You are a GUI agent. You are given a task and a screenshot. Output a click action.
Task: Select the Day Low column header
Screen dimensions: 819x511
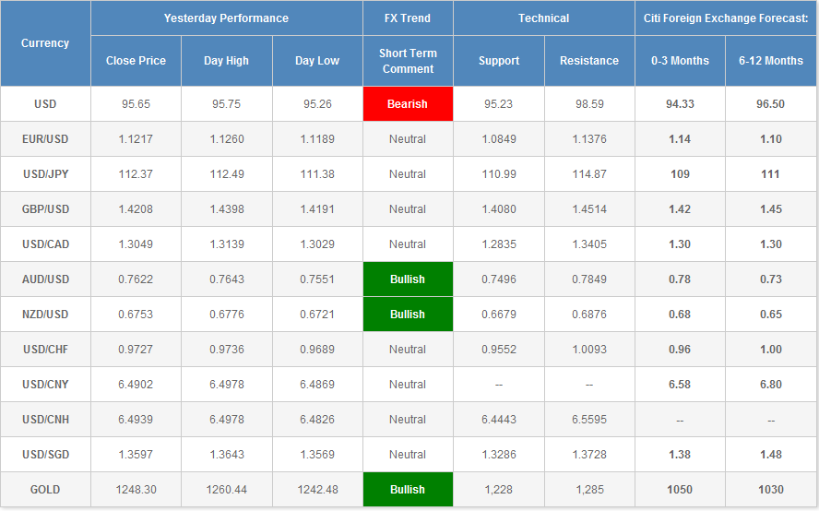[316, 61]
